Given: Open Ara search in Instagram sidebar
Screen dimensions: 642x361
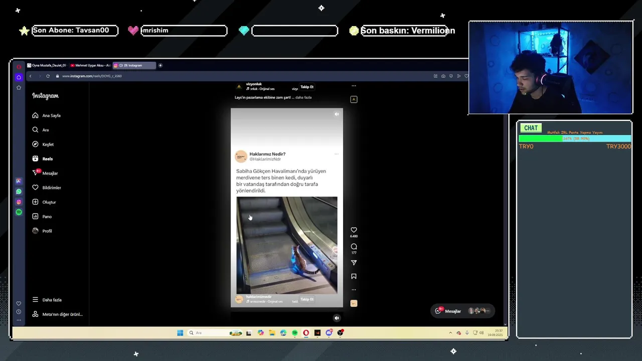Looking at the screenshot, I should 40,130.
